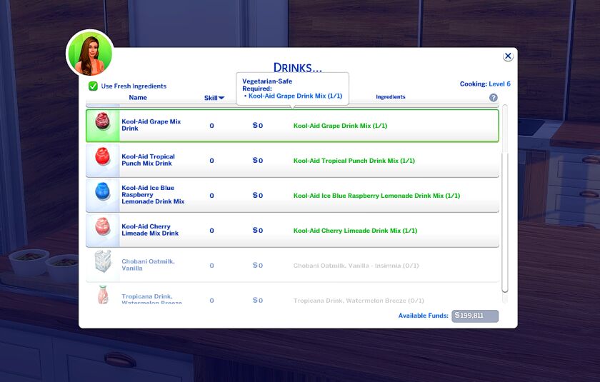Image resolution: width=600 pixels, height=382 pixels.
Task: Click the Chobani Oatmilk carton icon
Action: (x=103, y=261)
